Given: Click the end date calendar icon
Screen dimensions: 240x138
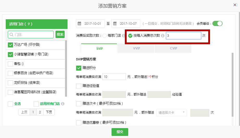Looking at the screenshot, I should pyautogui.click(x=115, y=24).
